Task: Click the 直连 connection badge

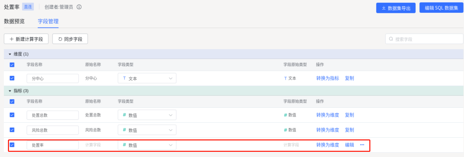Action: [x=28, y=7]
